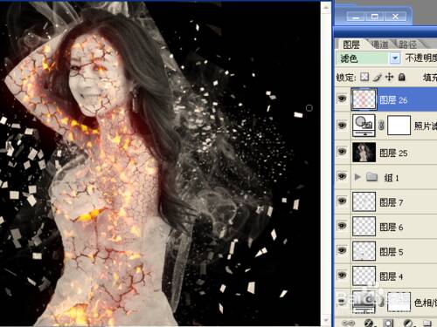Image resolution: width=437 pixels, height=327 pixels.
Task: Click the lock position move icon
Action: tap(389, 77)
